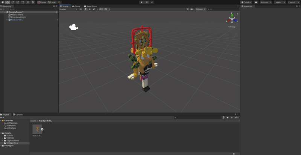Viewport: 301px width, 155px height.
Task: Click the Scene view search field
Action: (x=223, y=9)
